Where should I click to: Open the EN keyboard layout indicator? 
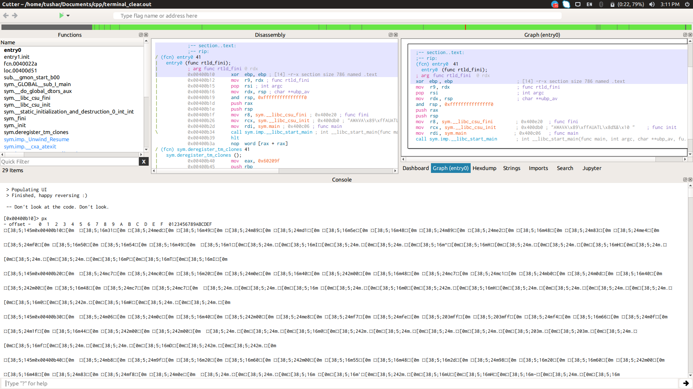click(x=589, y=4)
